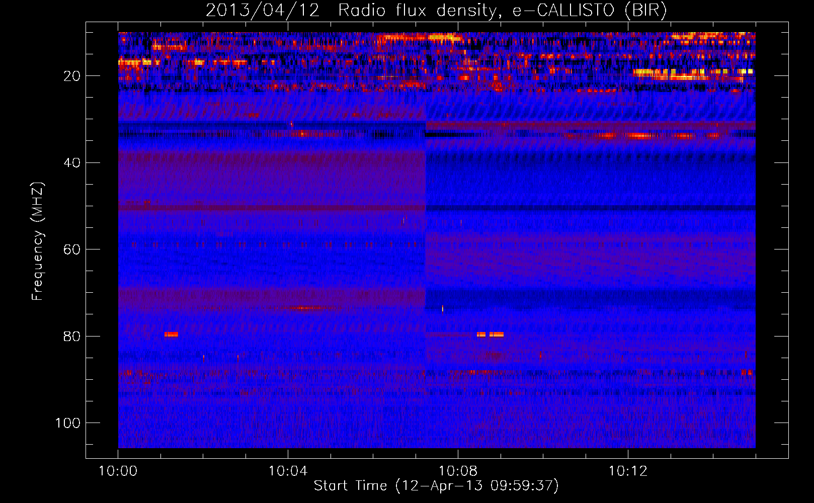814x503 pixels.
Task: Click the '100' frequency tick label
Action: coord(68,423)
